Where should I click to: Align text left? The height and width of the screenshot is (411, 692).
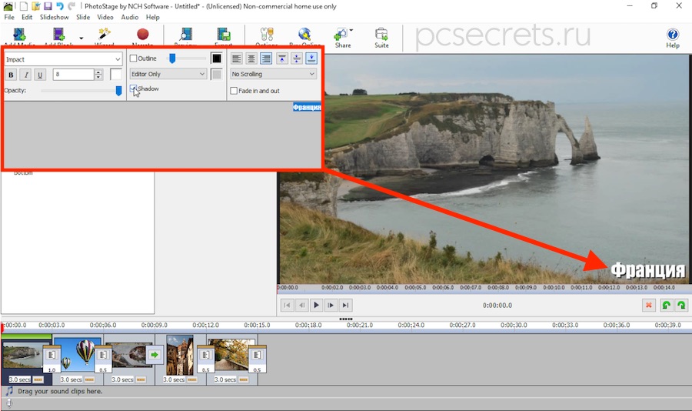[x=237, y=58]
